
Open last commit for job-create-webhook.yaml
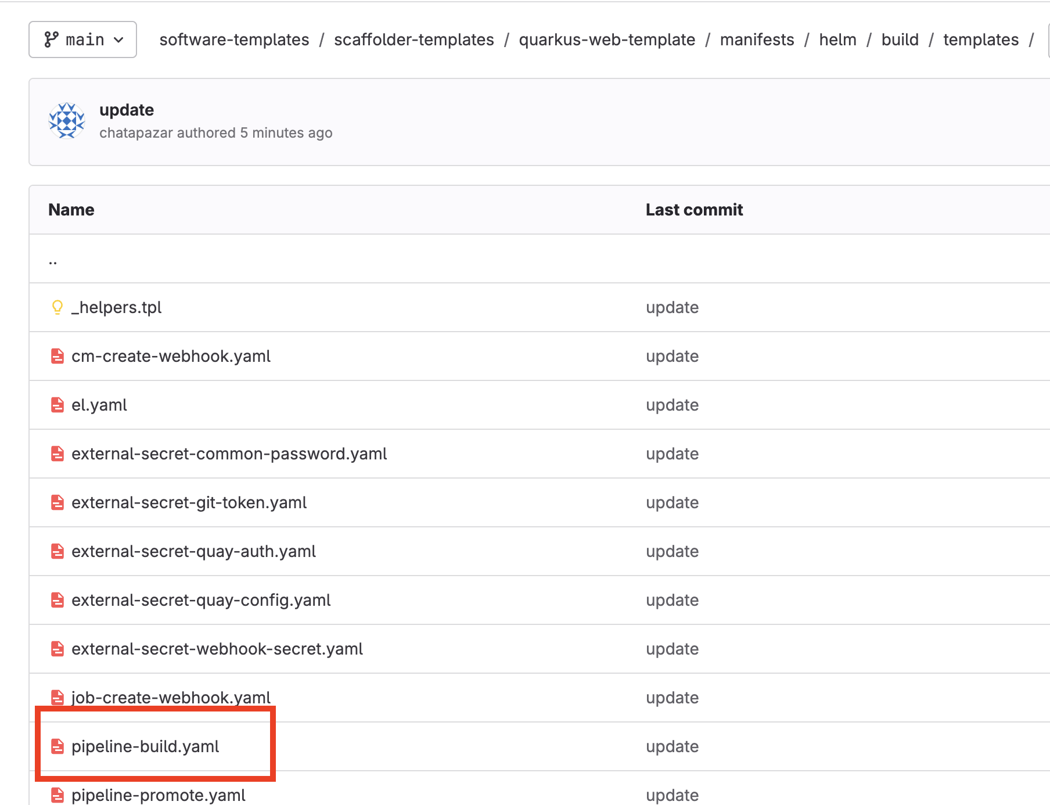click(672, 698)
